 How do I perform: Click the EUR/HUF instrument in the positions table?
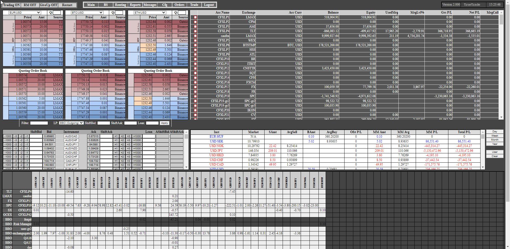point(216,137)
